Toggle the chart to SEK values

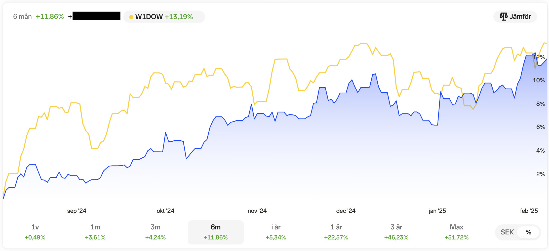pos(507,232)
